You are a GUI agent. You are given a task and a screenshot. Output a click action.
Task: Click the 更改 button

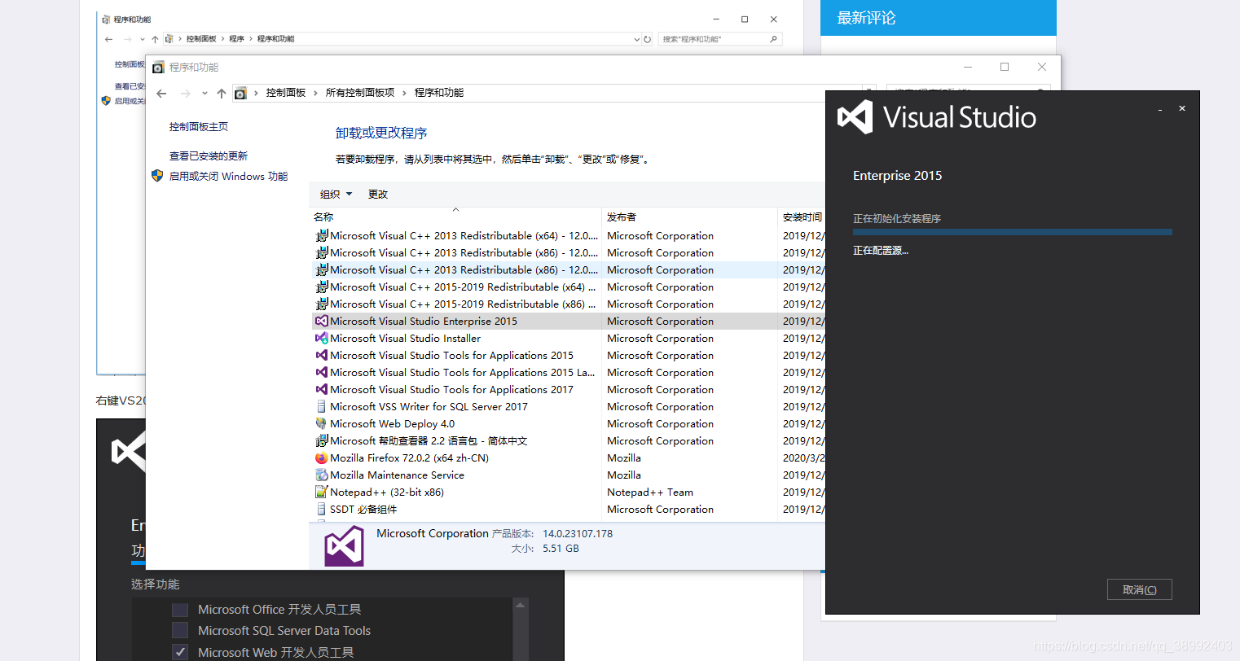point(378,194)
